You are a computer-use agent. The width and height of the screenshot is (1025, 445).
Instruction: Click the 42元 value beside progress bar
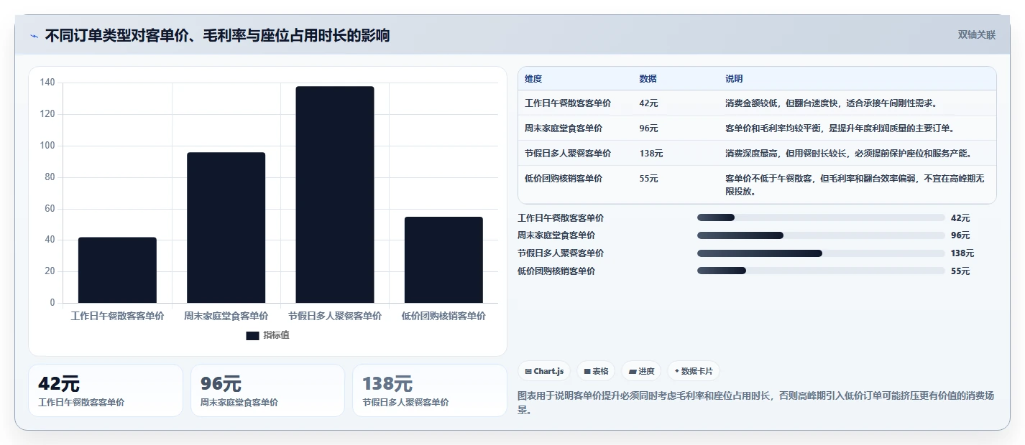(x=960, y=218)
